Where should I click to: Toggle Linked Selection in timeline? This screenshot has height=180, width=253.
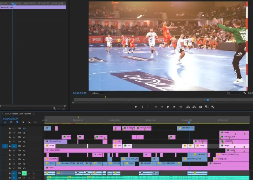17,122
